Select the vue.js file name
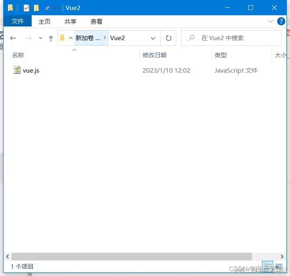 pos(31,71)
